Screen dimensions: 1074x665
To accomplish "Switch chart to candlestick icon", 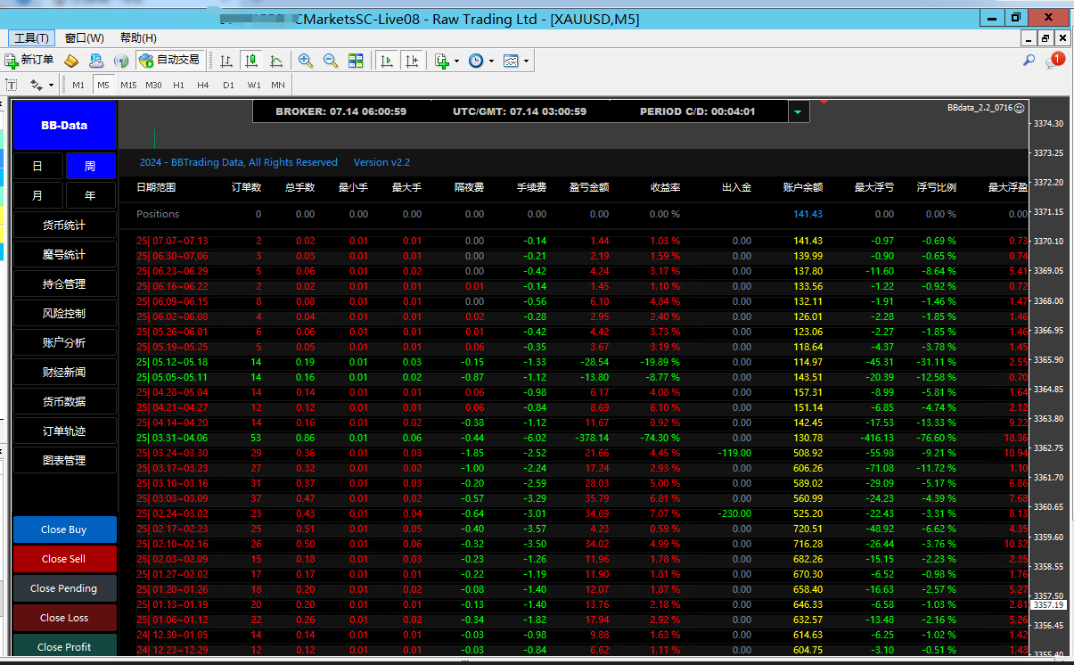I will 251,61.
